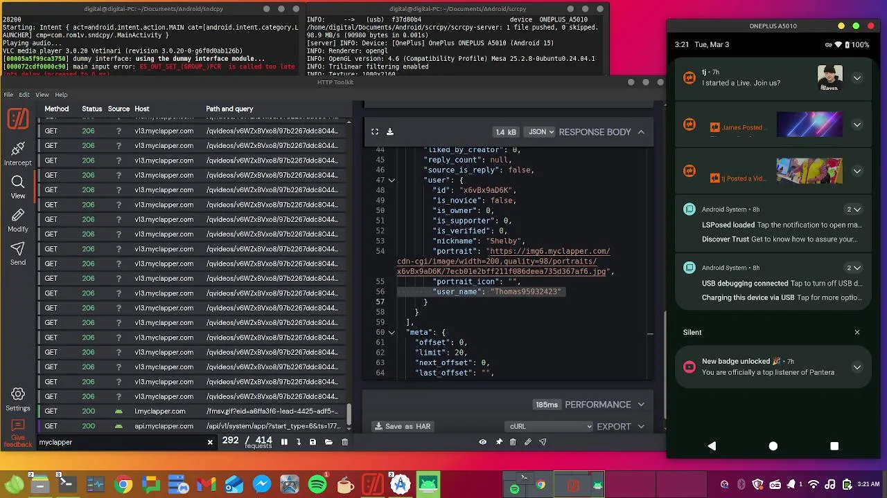Pin the selected request
The height and width of the screenshot is (498, 887).
[x=499, y=442]
